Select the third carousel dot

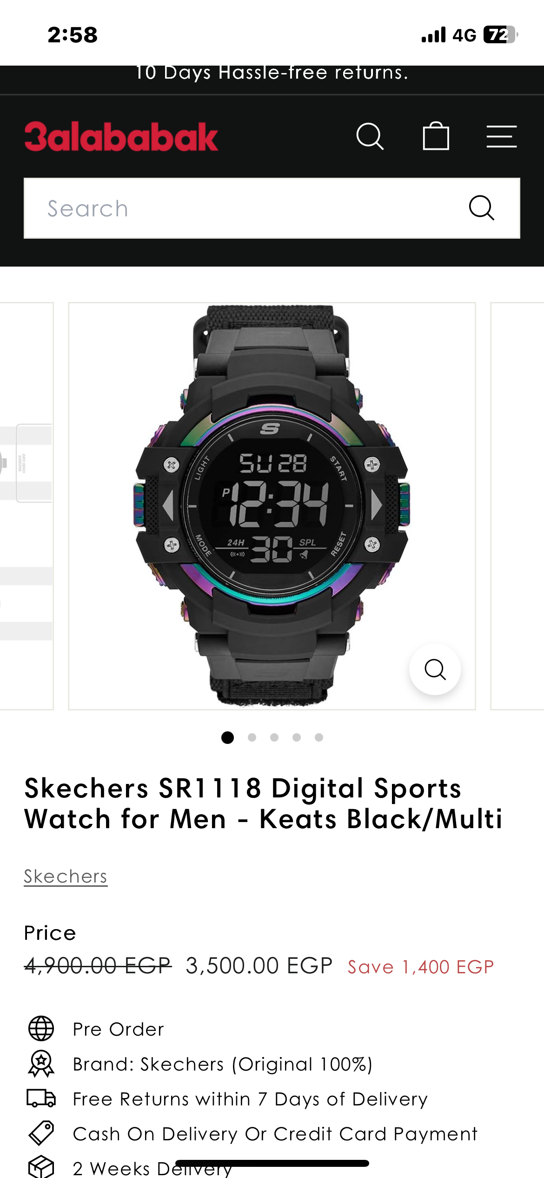coord(274,737)
